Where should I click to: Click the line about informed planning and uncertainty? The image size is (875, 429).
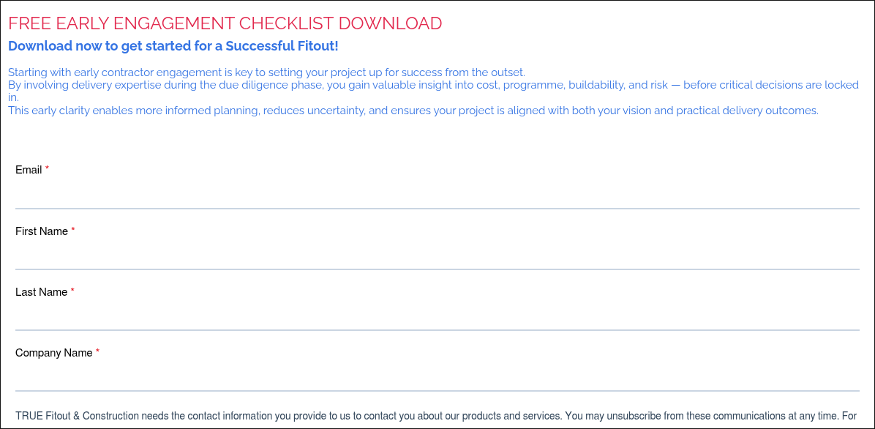(412, 110)
